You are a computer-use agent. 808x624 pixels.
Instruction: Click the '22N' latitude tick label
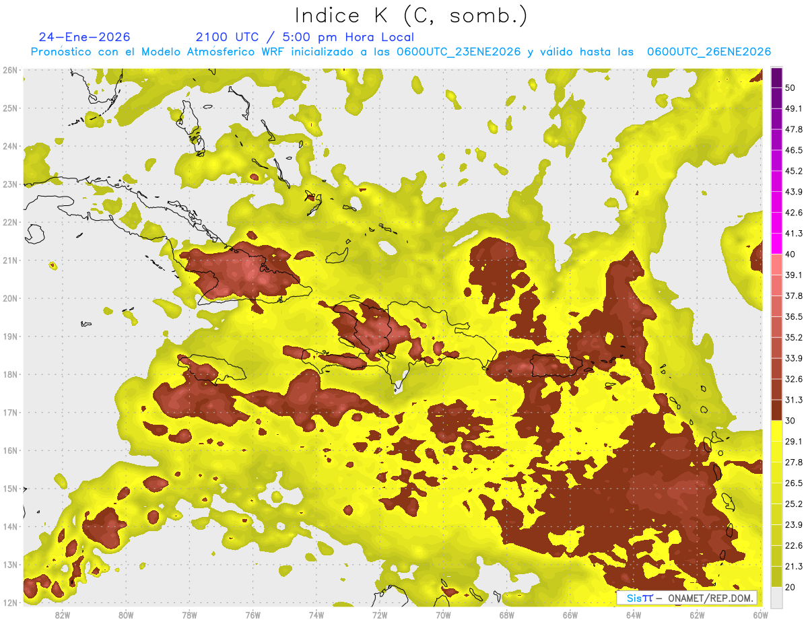[x=10, y=222]
